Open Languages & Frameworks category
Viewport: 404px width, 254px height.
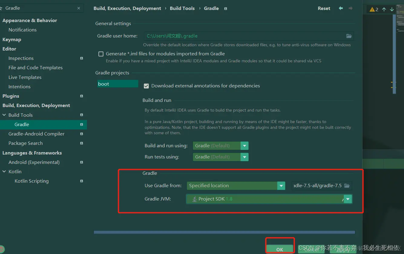point(32,153)
